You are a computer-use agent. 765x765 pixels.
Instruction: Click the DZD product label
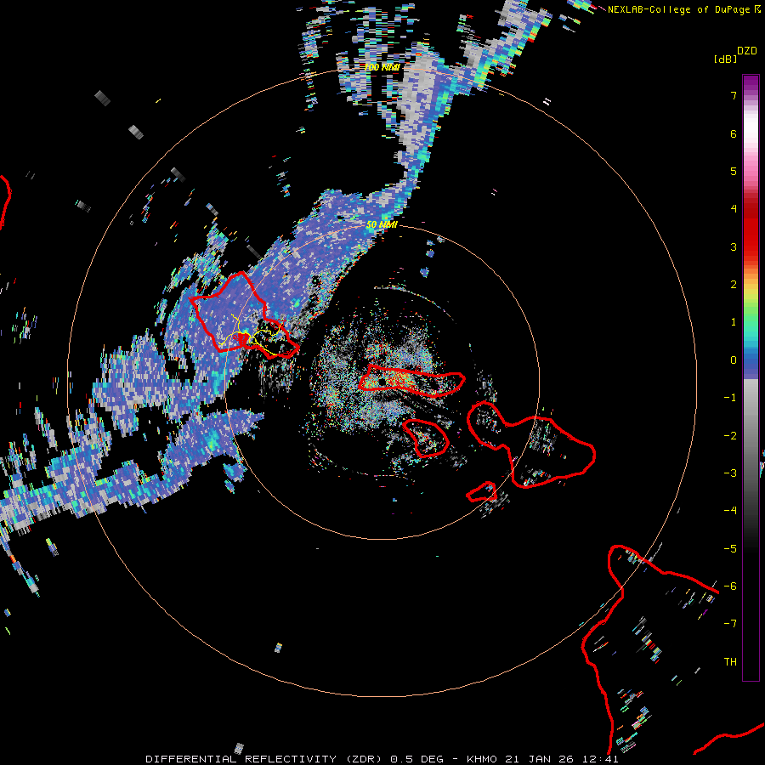coord(747,51)
